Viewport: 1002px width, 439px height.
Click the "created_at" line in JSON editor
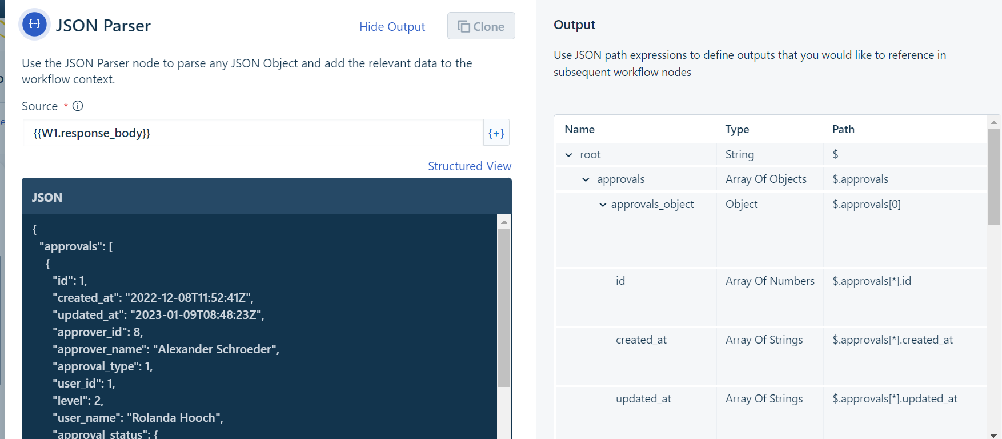[153, 297]
